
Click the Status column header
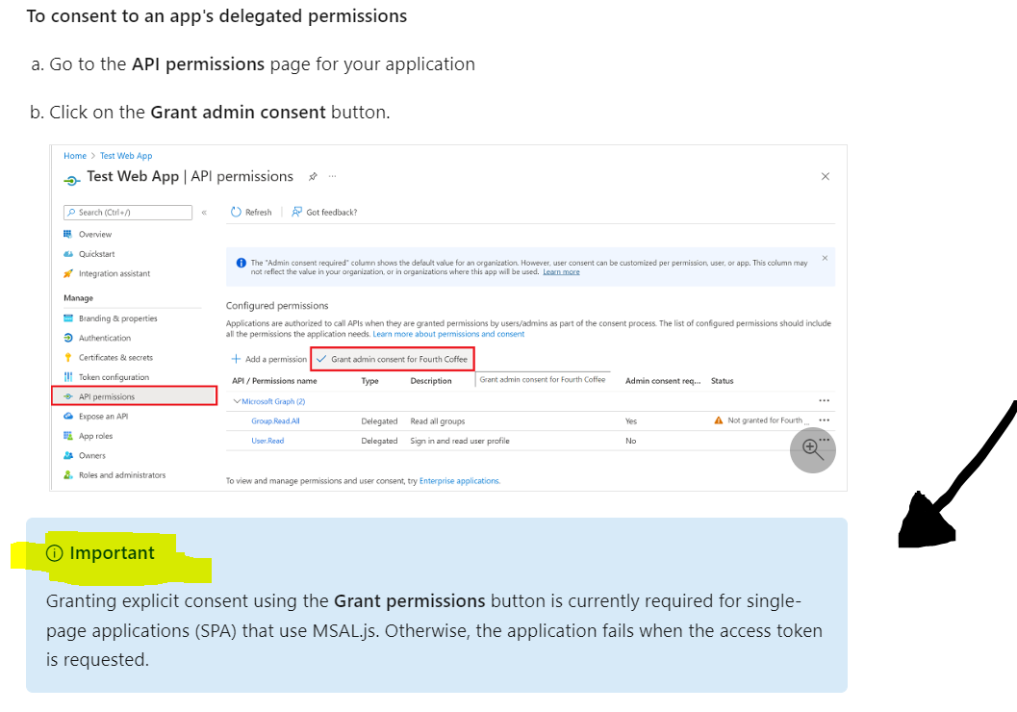point(722,381)
